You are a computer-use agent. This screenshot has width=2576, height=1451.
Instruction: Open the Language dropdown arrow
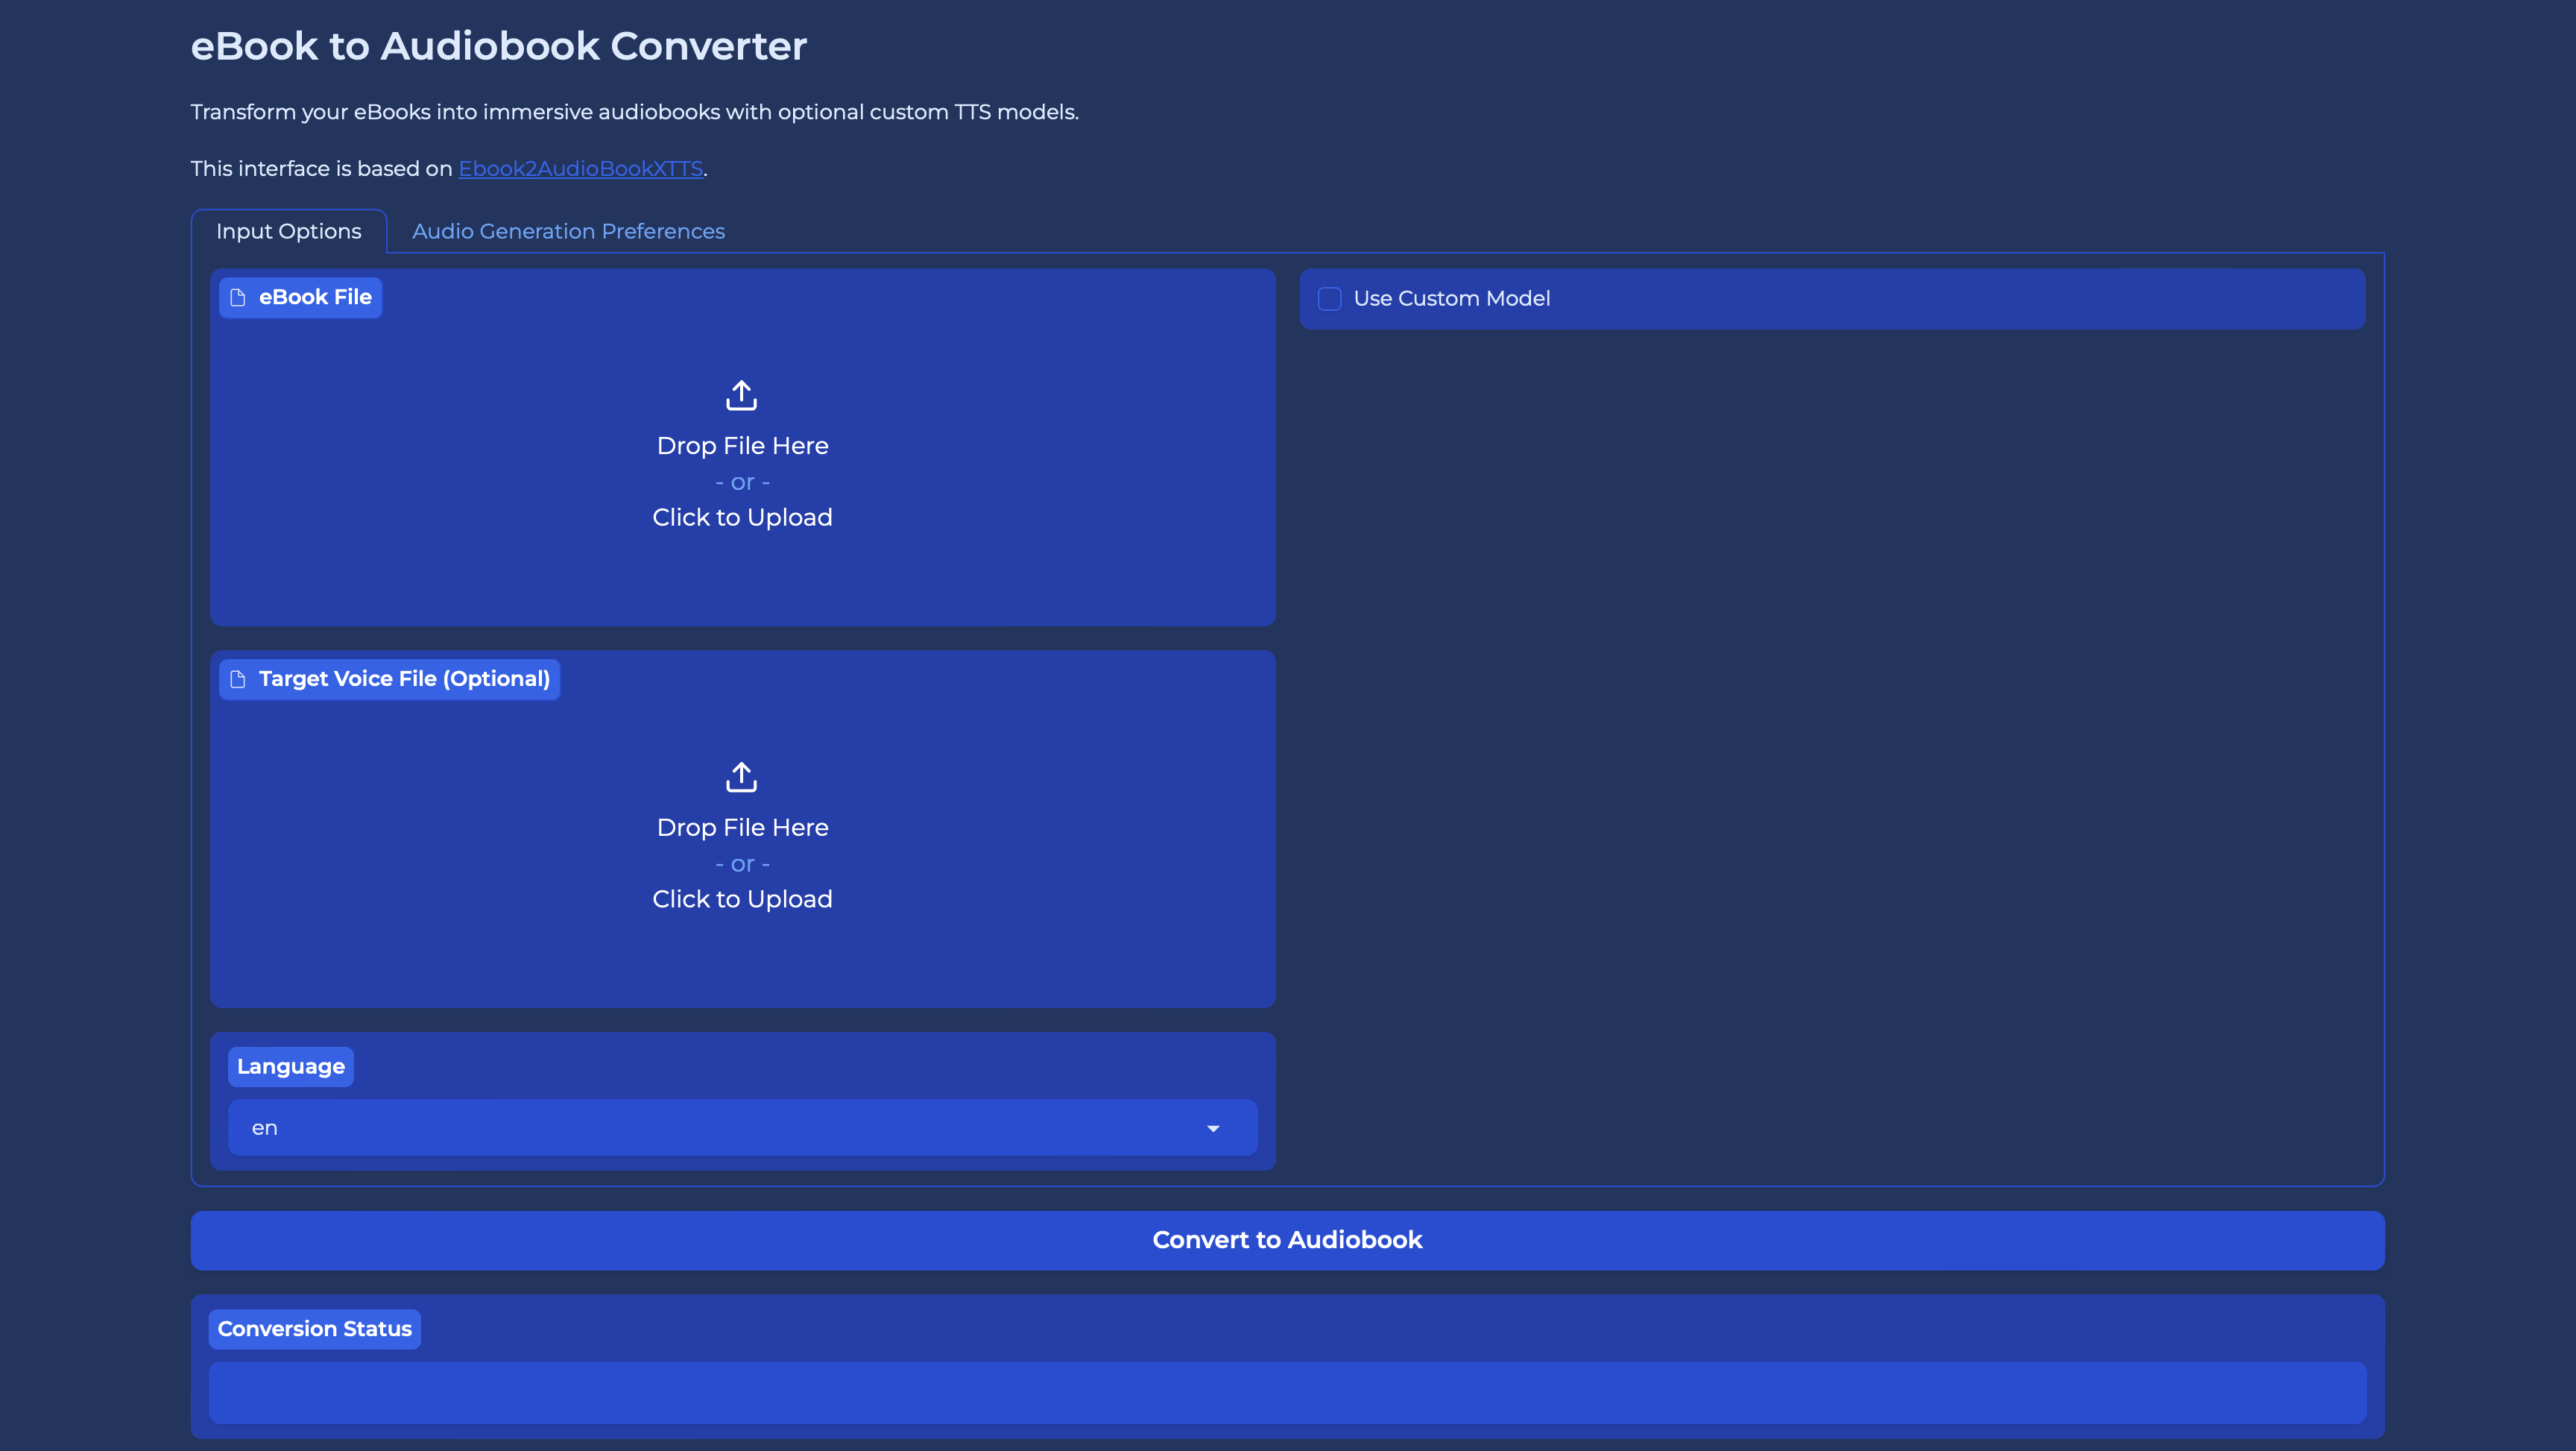click(1213, 1128)
